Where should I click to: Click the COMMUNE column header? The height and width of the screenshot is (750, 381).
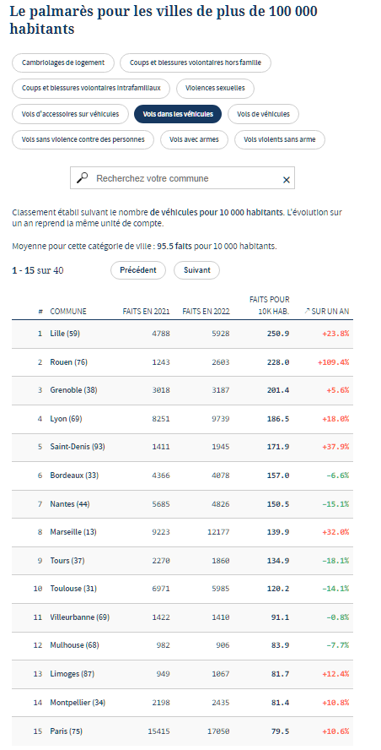[68, 312]
